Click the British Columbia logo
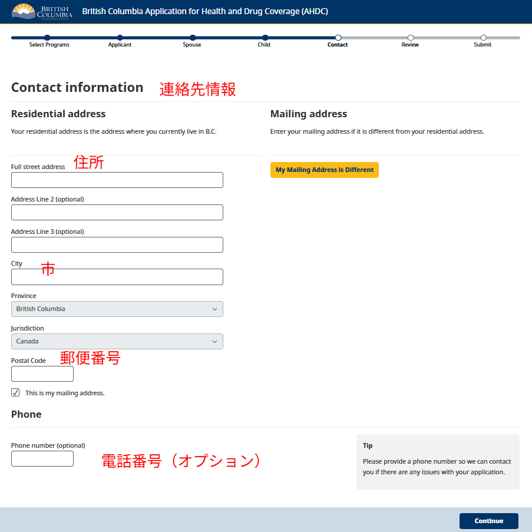Viewport: 532px width, 532px height. coord(42,12)
